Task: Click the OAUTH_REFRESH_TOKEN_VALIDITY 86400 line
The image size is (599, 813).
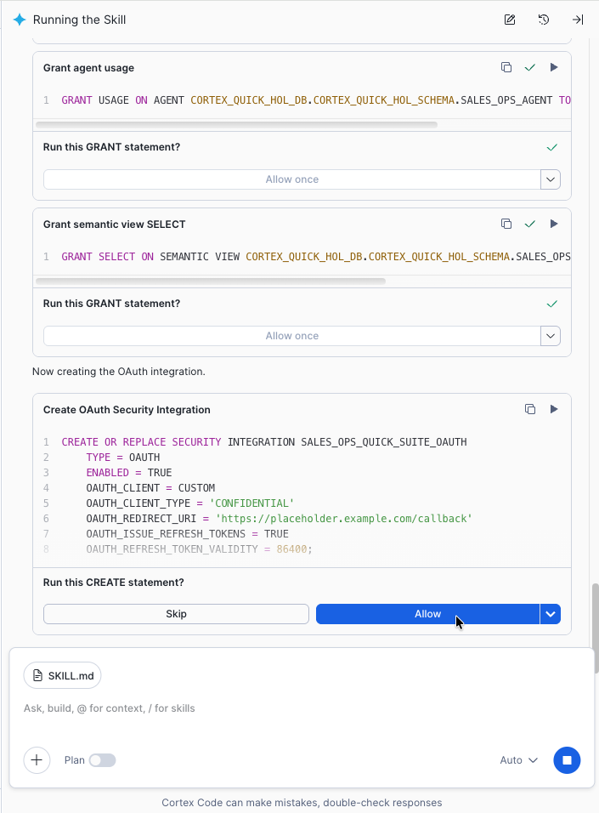Action: (x=199, y=549)
